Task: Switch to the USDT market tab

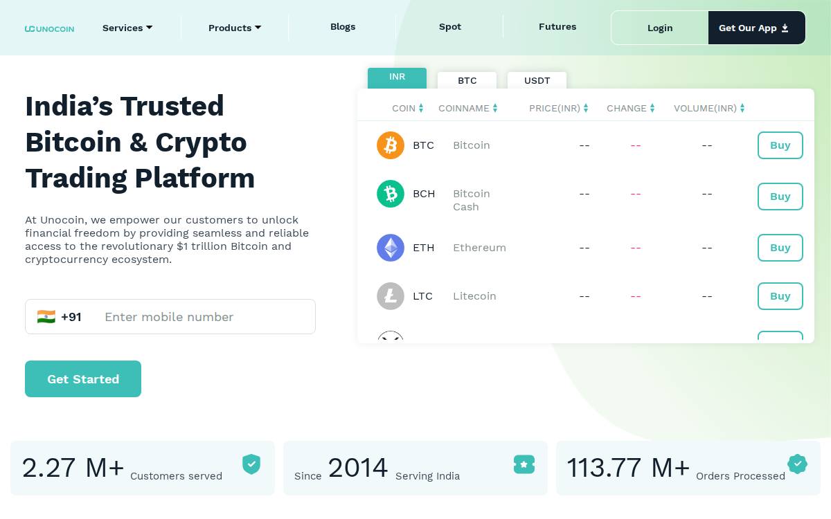Action: (x=537, y=80)
